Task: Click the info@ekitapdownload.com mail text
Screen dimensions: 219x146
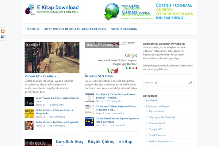Action: pos(158,66)
